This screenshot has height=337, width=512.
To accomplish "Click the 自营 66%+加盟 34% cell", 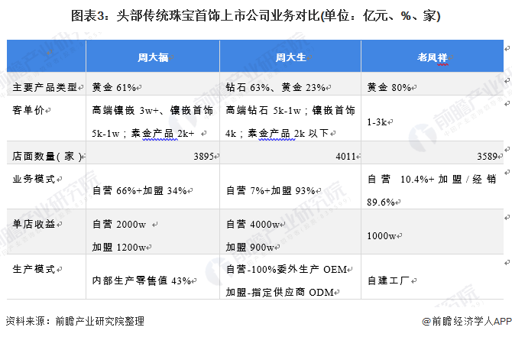I will coord(139,190).
